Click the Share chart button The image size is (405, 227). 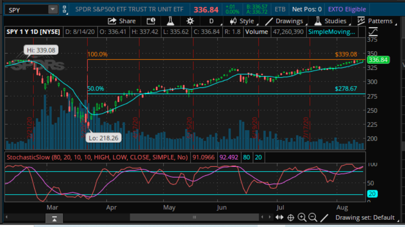coord(122,21)
